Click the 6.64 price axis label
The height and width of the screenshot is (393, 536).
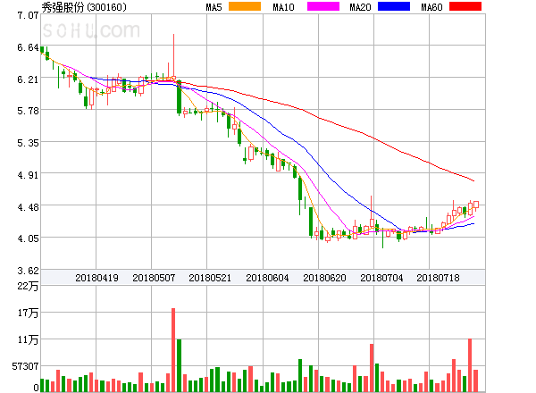28,47
